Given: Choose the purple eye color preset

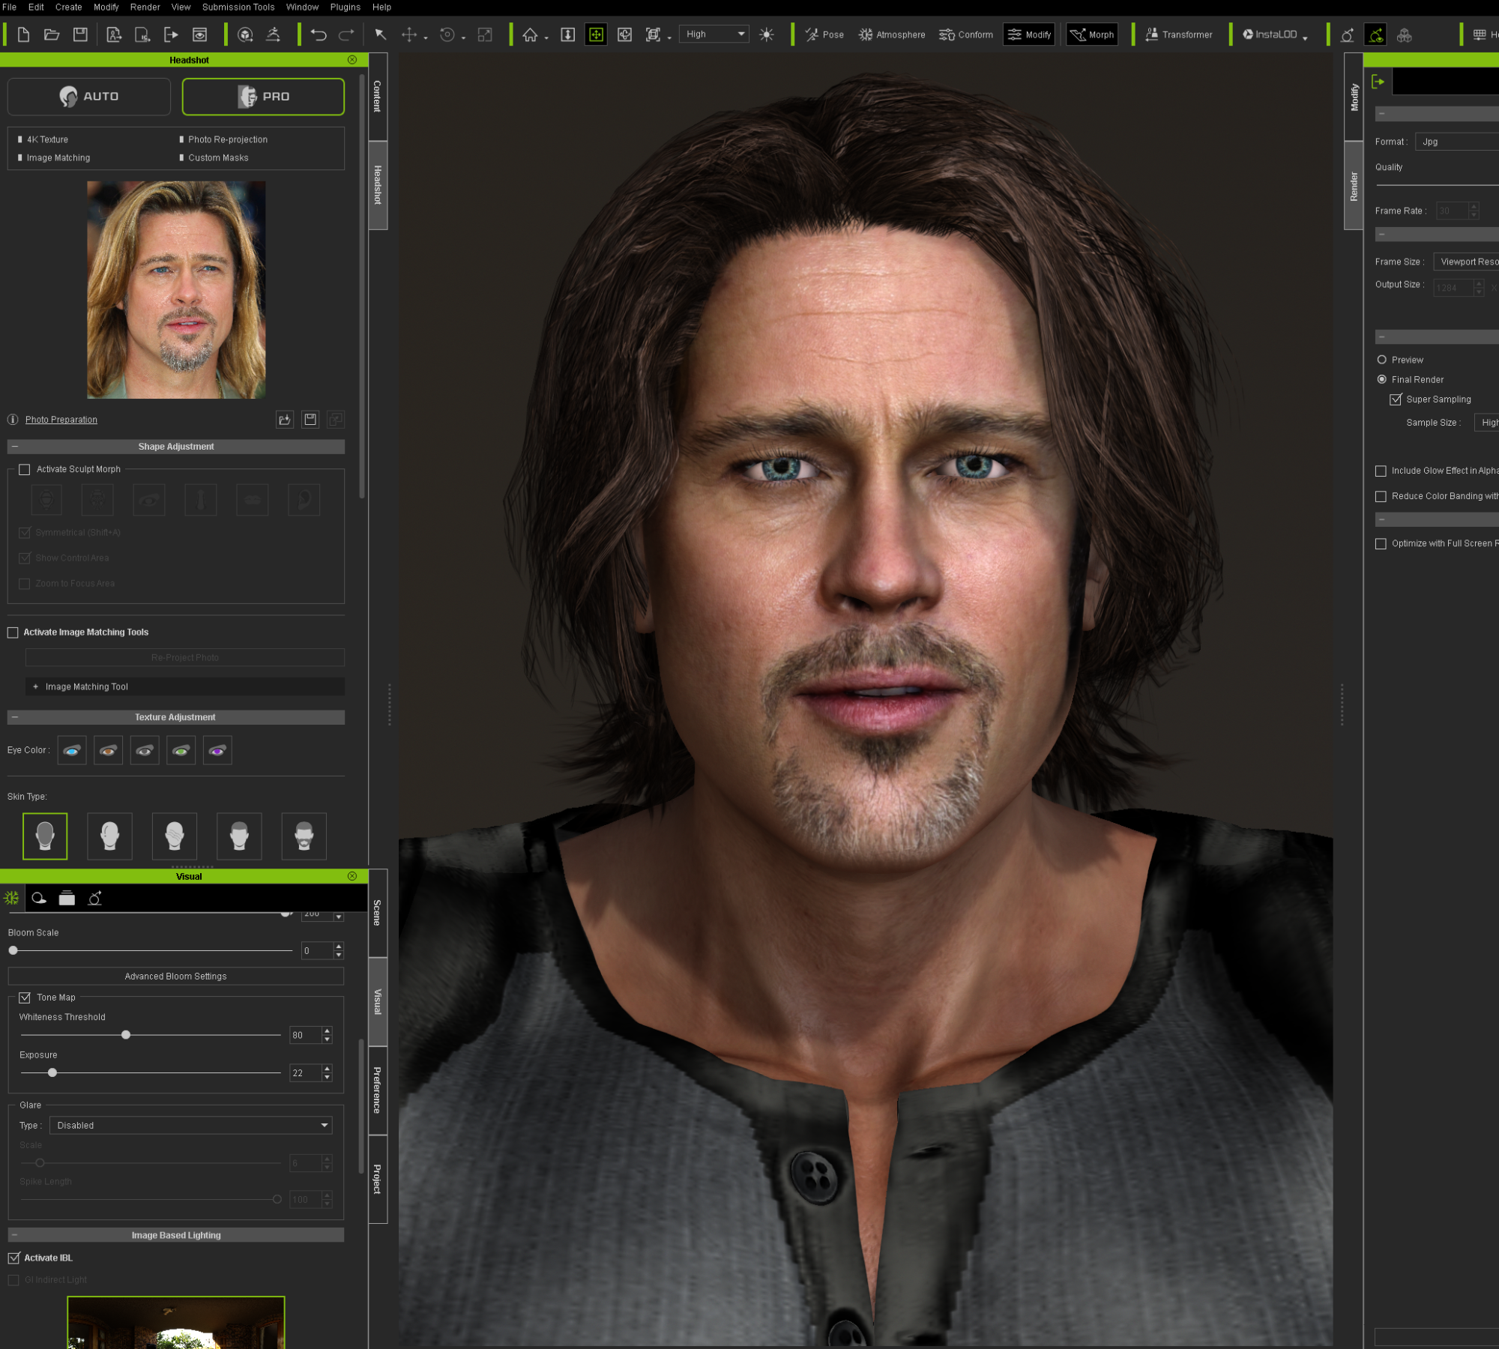Looking at the screenshot, I should click(x=217, y=750).
